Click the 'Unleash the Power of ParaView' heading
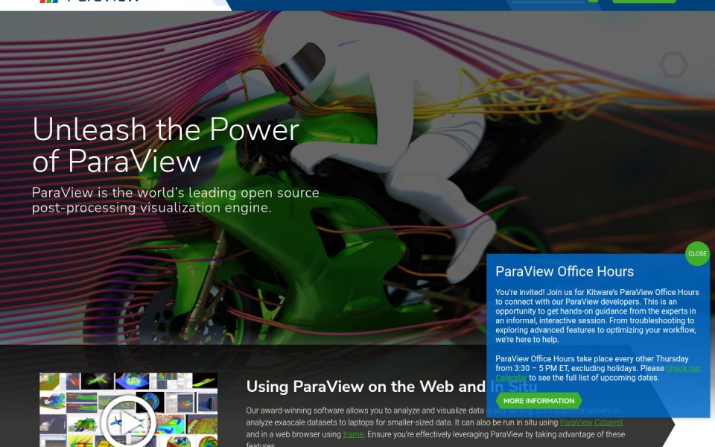 pyautogui.click(x=165, y=145)
